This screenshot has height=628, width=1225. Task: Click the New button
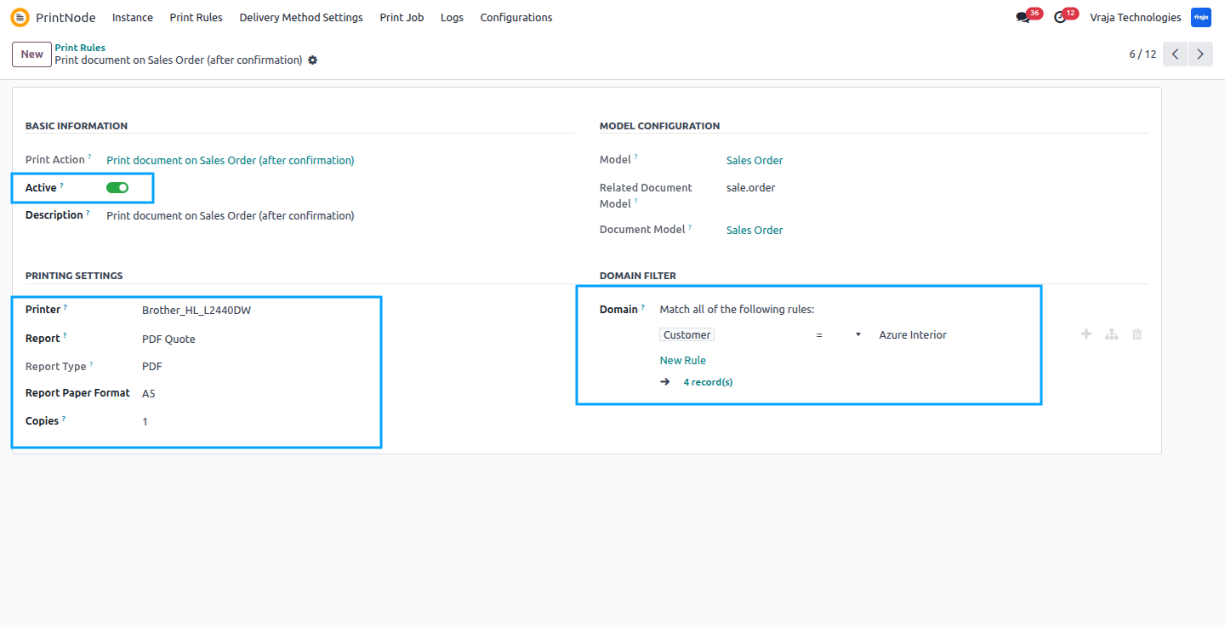[x=32, y=54]
